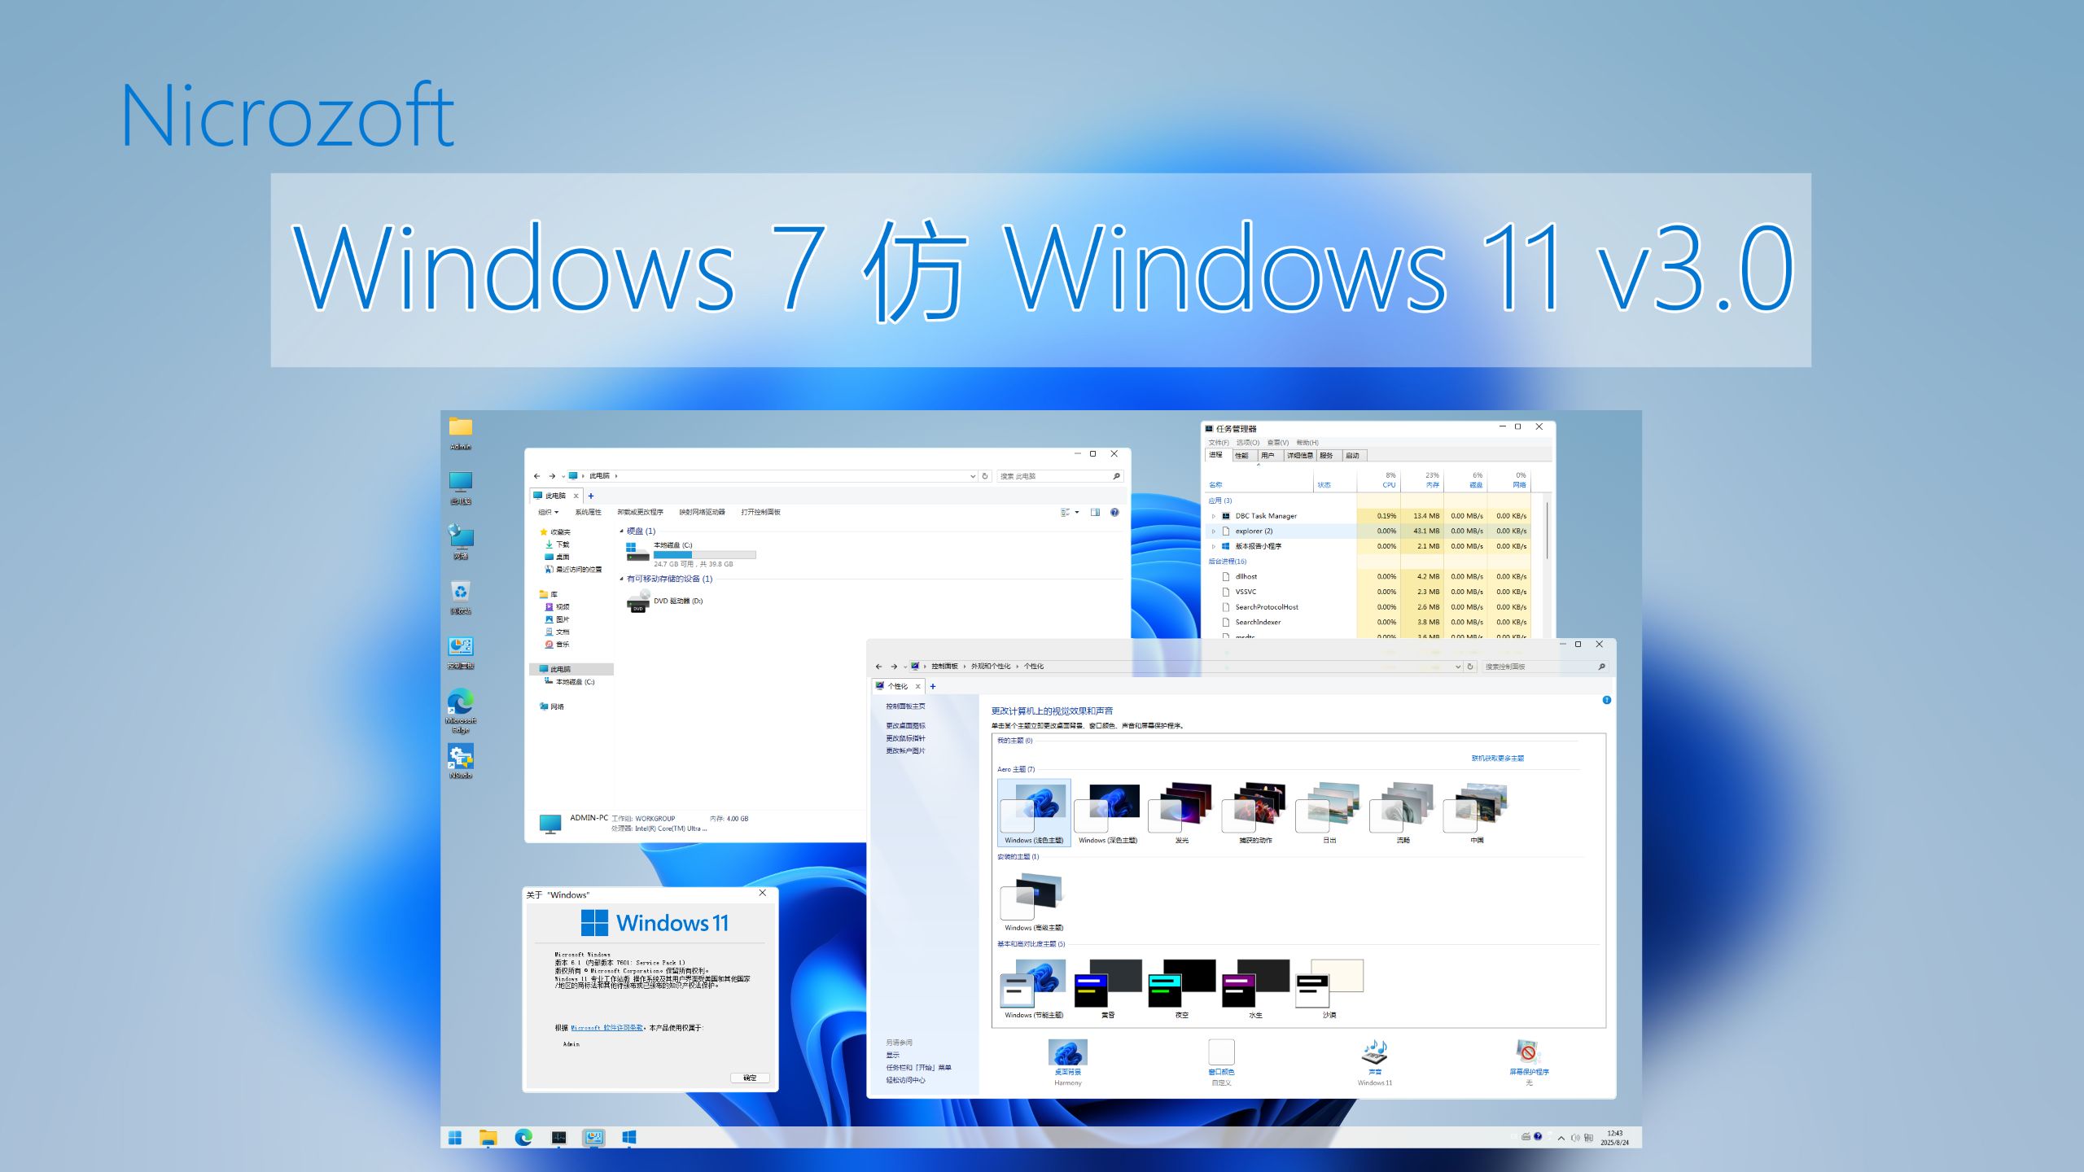The width and height of the screenshot is (2084, 1172).
Task: Open File Explorer from the taskbar
Action: pyautogui.click(x=488, y=1137)
